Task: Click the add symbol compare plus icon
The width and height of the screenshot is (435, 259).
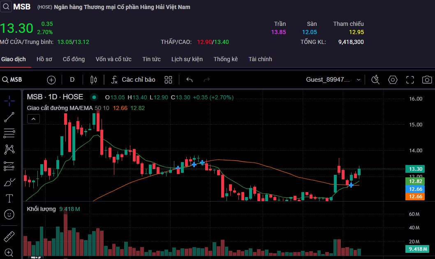Action: click(x=51, y=80)
